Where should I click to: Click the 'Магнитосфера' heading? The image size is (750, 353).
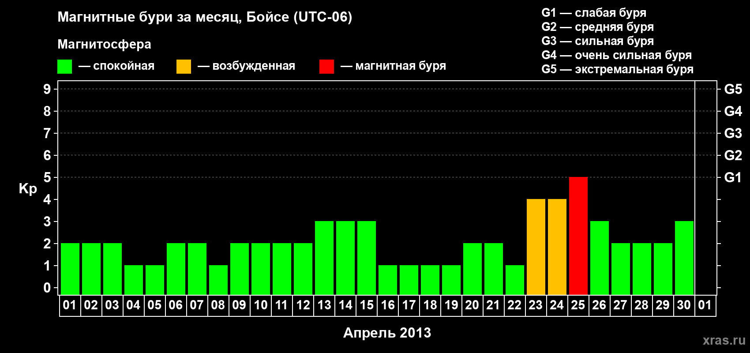(x=105, y=44)
